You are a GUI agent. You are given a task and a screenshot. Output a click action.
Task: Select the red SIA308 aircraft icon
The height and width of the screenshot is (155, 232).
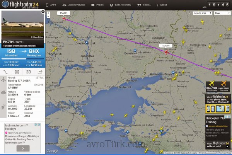point(166,52)
